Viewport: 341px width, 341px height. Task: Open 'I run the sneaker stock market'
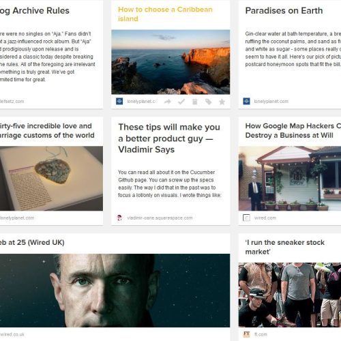(x=285, y=247)
